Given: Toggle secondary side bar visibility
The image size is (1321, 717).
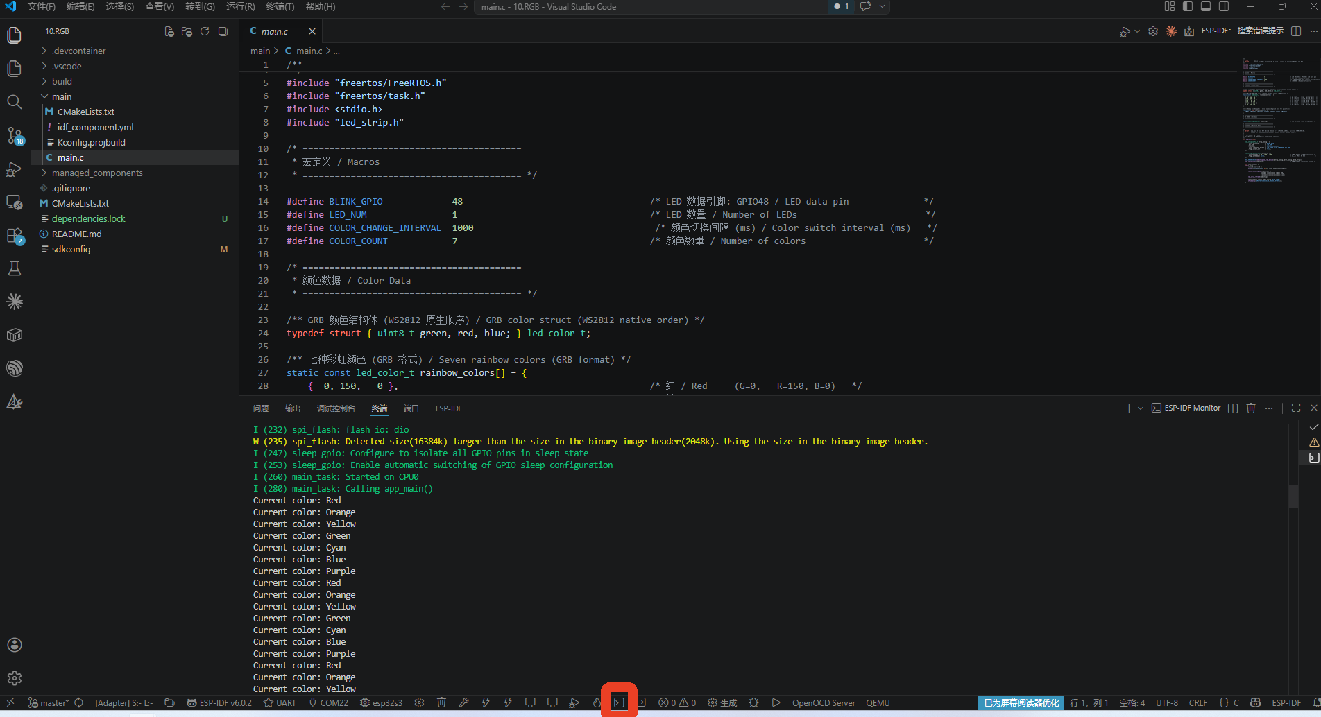Looking at the screenshot, I should (1224, 6).
